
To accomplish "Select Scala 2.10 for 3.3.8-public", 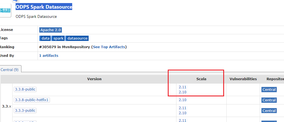I will click(x=183, y=92).
